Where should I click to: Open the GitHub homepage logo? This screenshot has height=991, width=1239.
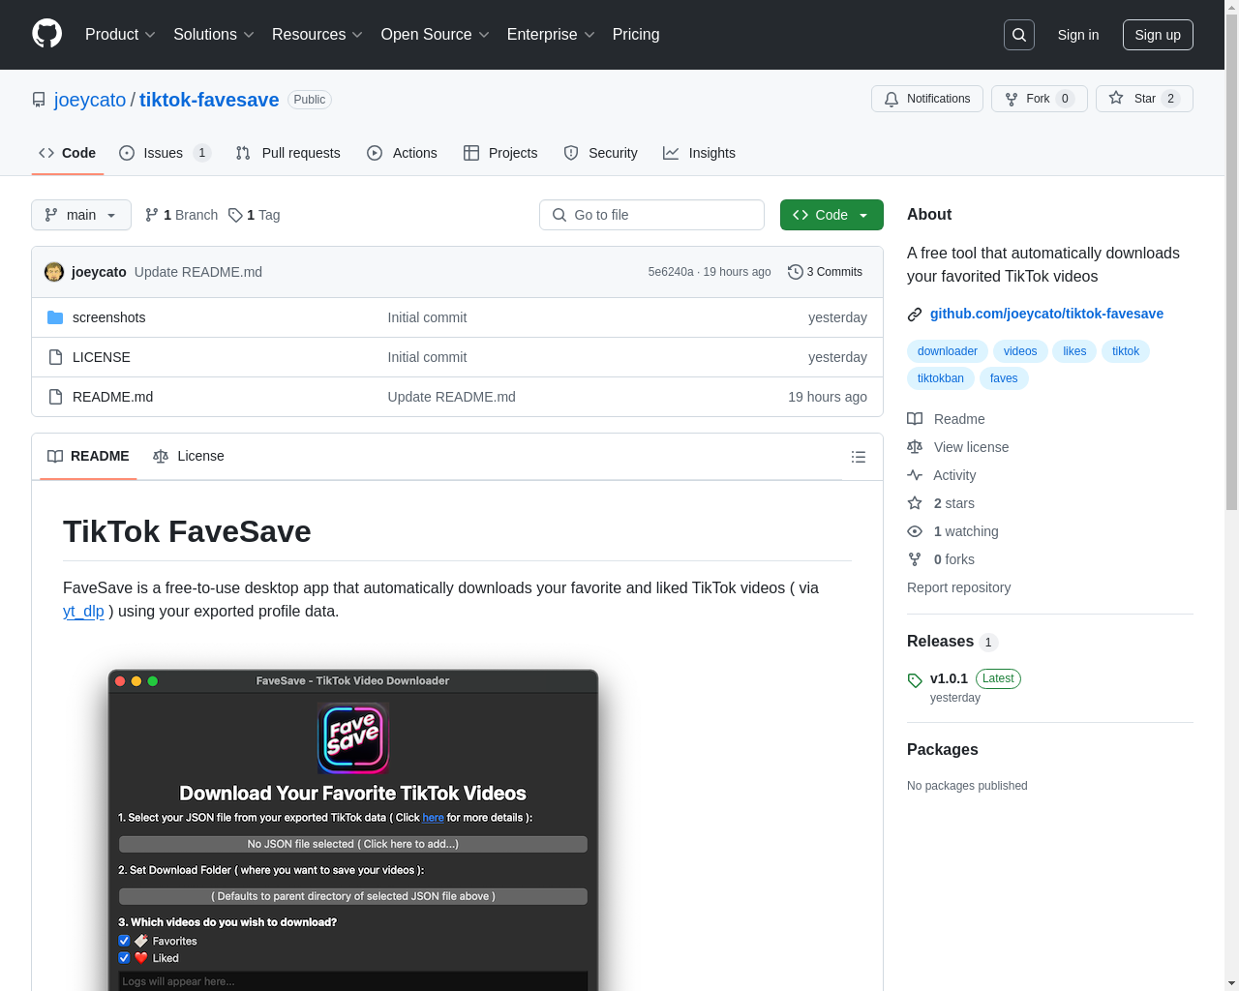tap(47, 34)
